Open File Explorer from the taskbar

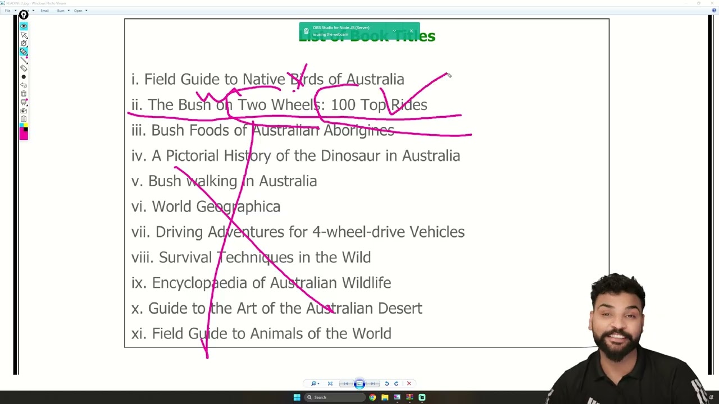(385, 397)
